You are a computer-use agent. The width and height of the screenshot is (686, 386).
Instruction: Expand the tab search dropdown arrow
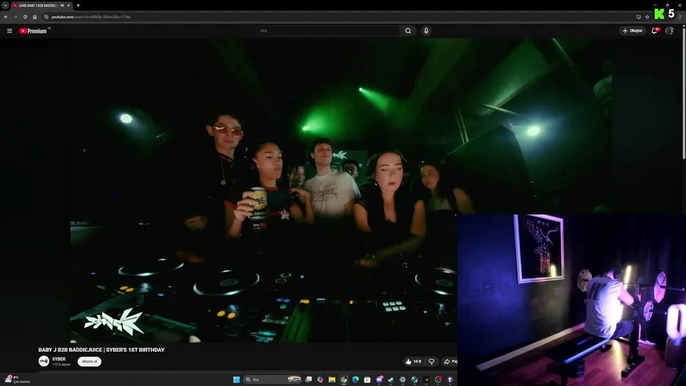[x=5, y=5]
